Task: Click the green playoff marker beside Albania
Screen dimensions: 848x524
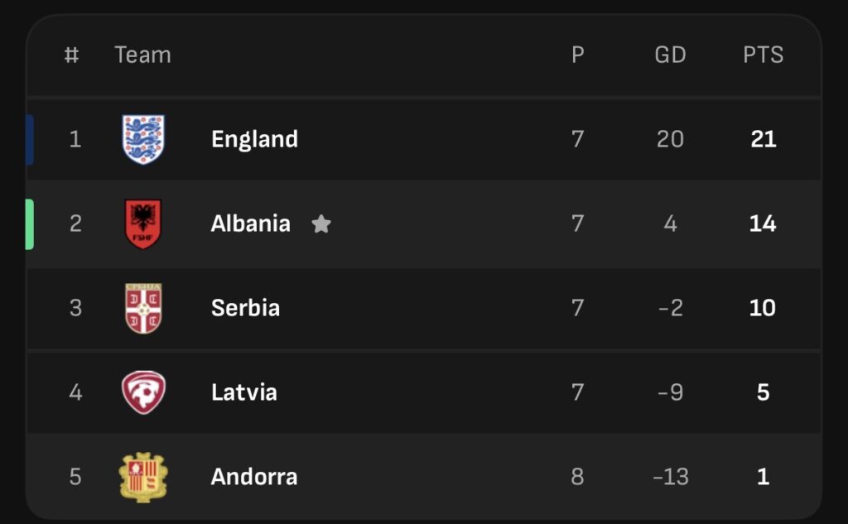Action: 30,224
